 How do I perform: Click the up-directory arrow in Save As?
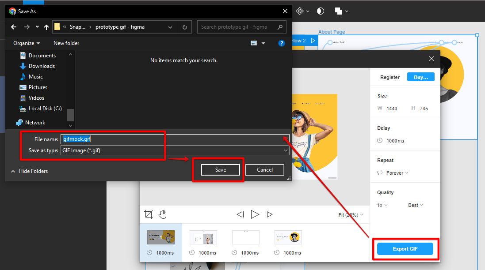coord(46,27)
